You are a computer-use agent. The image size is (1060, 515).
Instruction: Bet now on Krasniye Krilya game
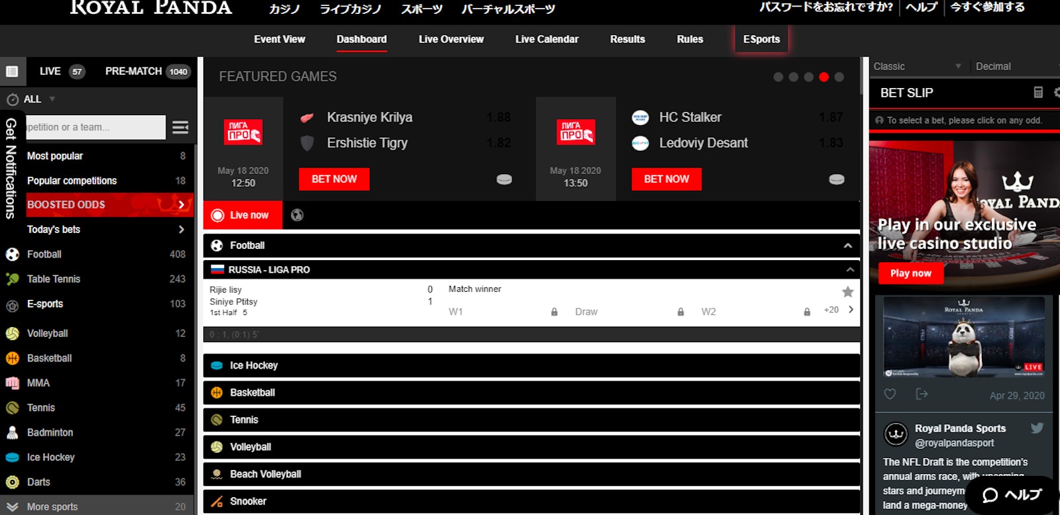pos(334,179)
